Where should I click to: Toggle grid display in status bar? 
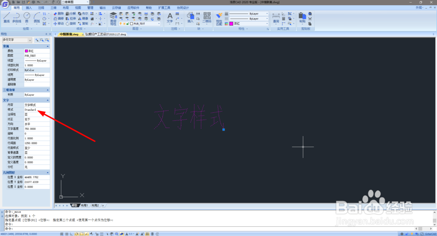tap(66, 234)
